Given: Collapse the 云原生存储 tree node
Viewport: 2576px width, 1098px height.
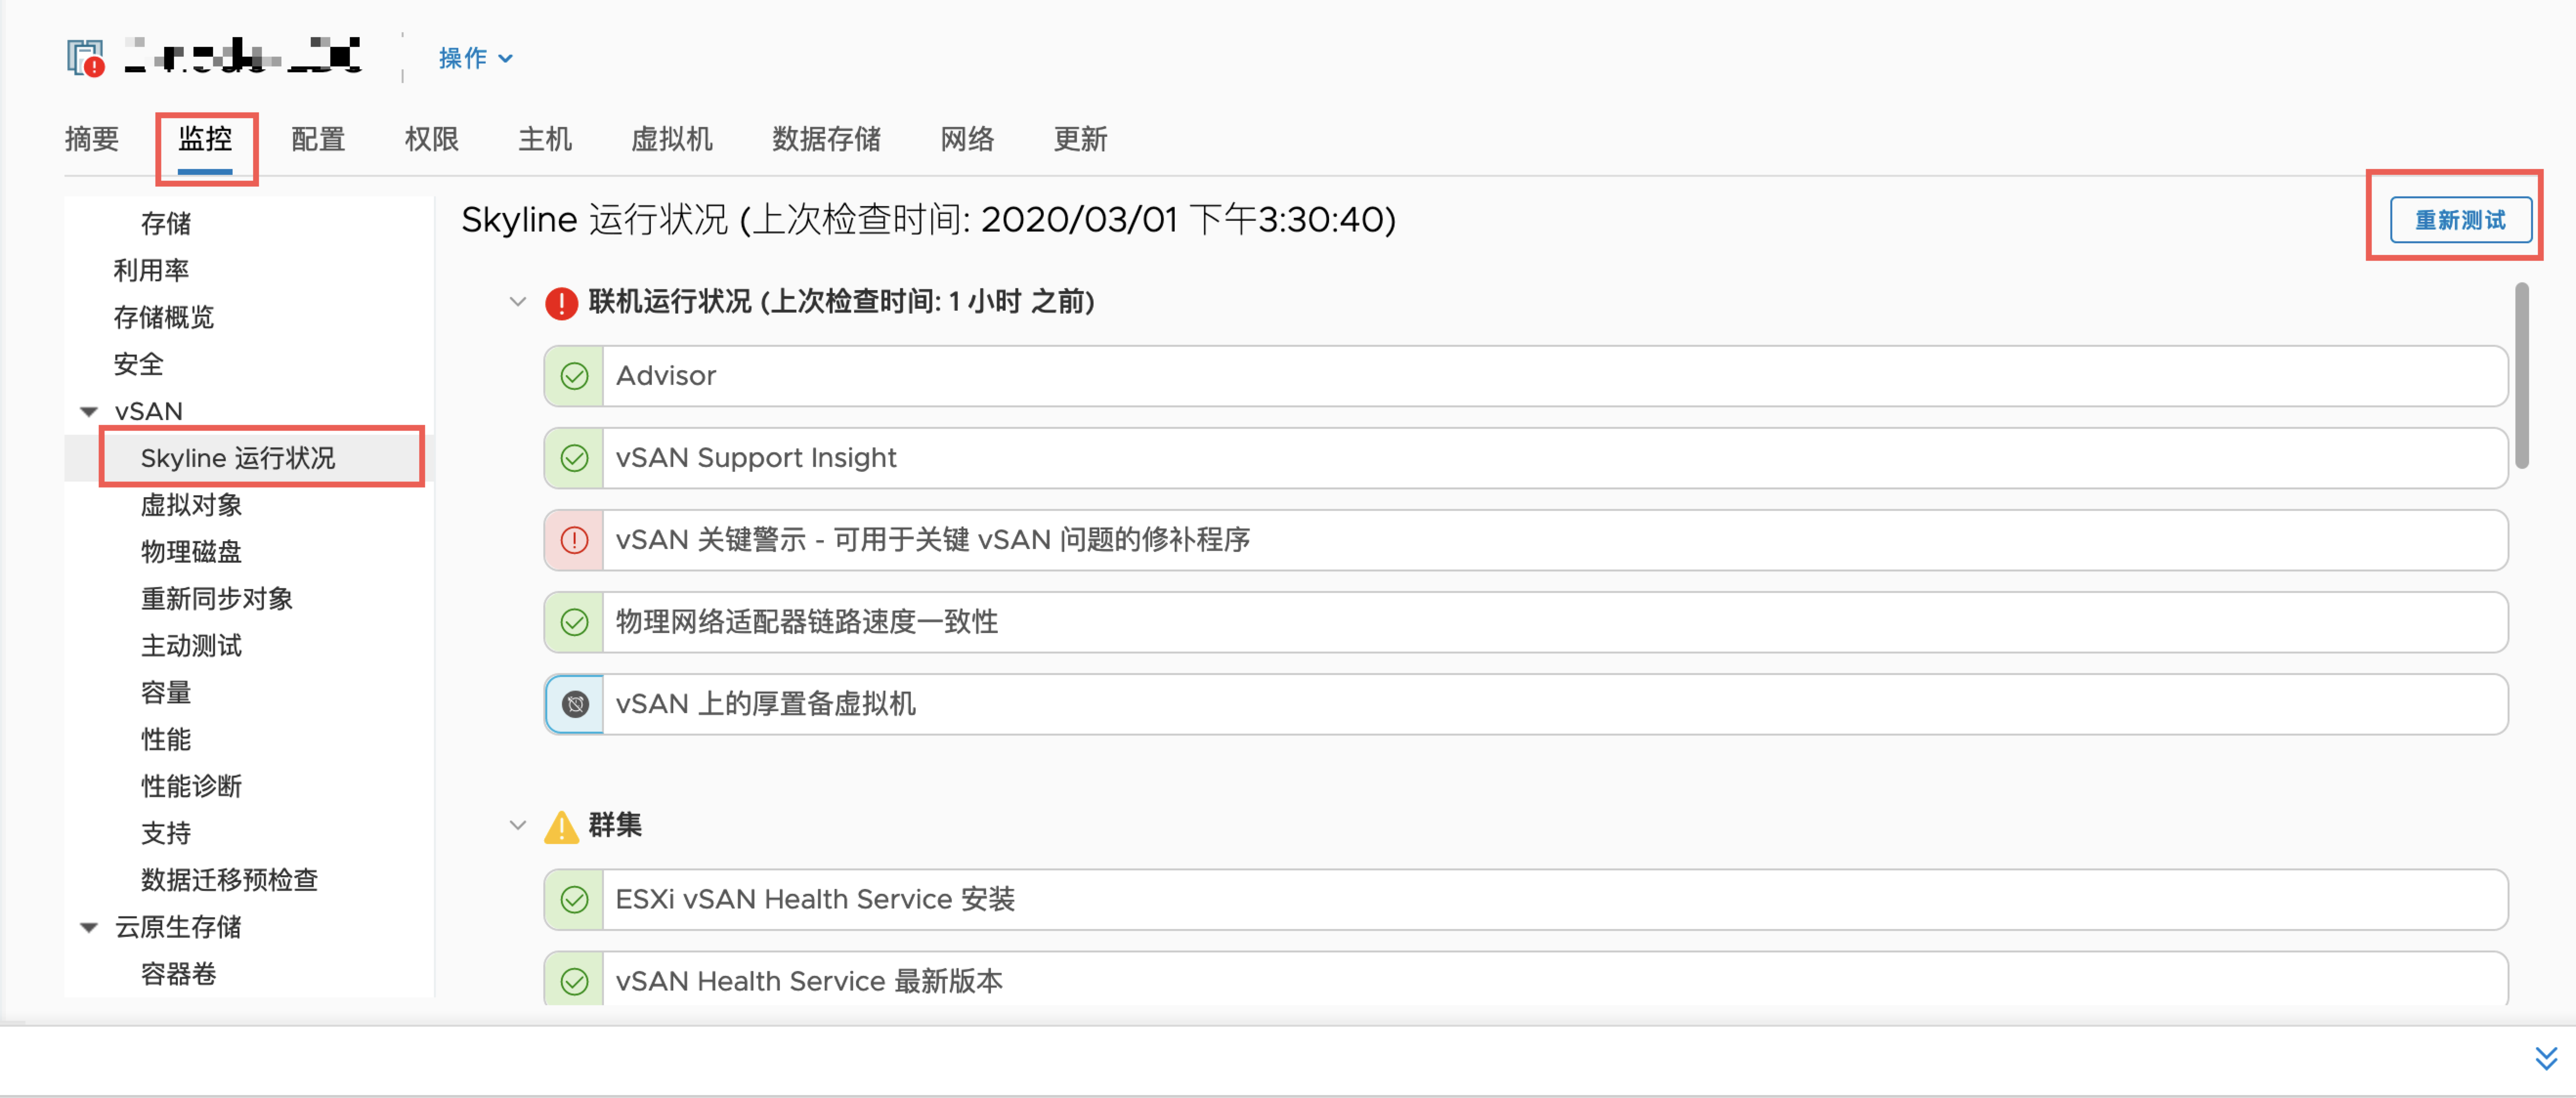Looking at the screenshot, I should [89, 928].
